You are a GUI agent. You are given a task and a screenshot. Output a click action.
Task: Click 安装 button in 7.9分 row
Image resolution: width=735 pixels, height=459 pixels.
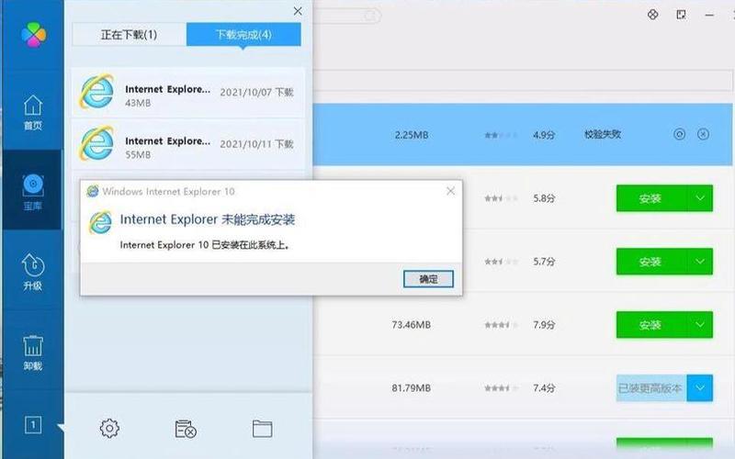coord(651,325)
